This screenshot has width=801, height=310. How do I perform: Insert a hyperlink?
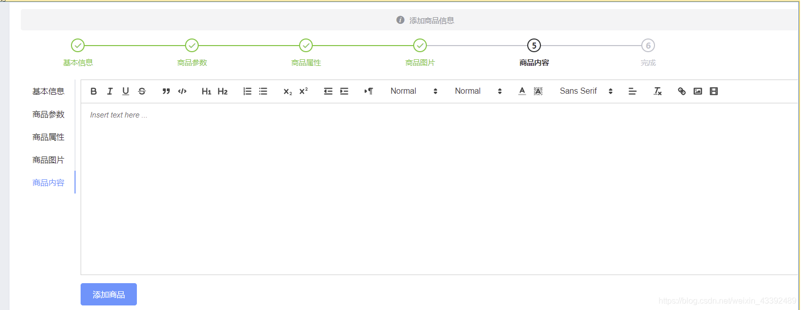coord(682,91)
